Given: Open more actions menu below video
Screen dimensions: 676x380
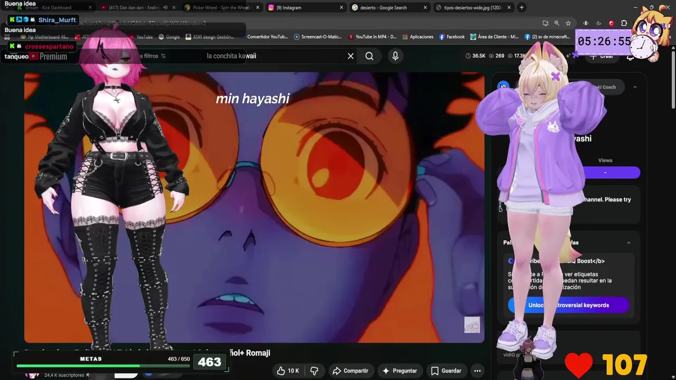Looking at the screenshot, I should point(477,371).
